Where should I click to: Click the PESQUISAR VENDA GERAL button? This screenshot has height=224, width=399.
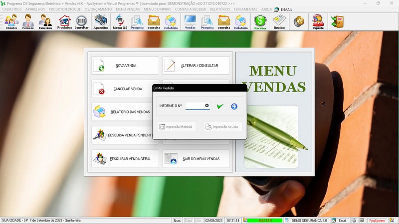[125, 159]
